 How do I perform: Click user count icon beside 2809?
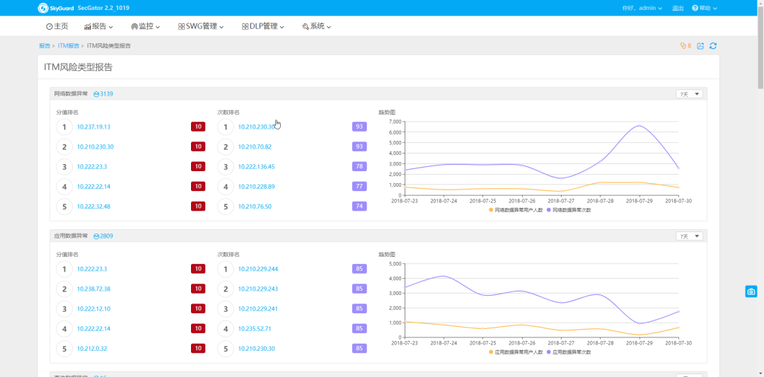(96, 236)
